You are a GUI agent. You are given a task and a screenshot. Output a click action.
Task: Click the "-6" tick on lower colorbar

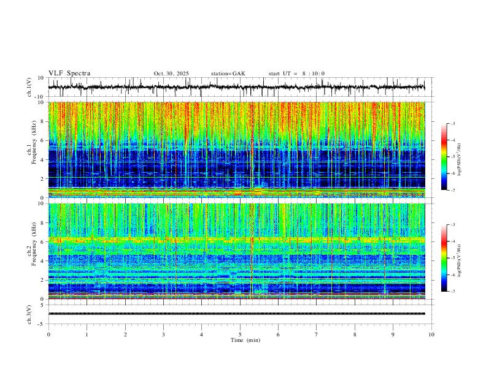point(452,275)
